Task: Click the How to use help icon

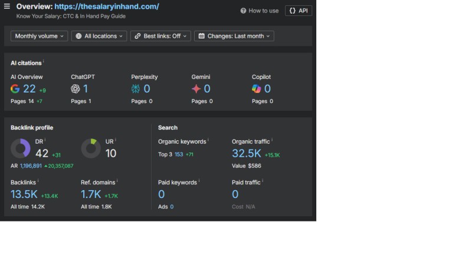Action: click(x=244, y=11)
